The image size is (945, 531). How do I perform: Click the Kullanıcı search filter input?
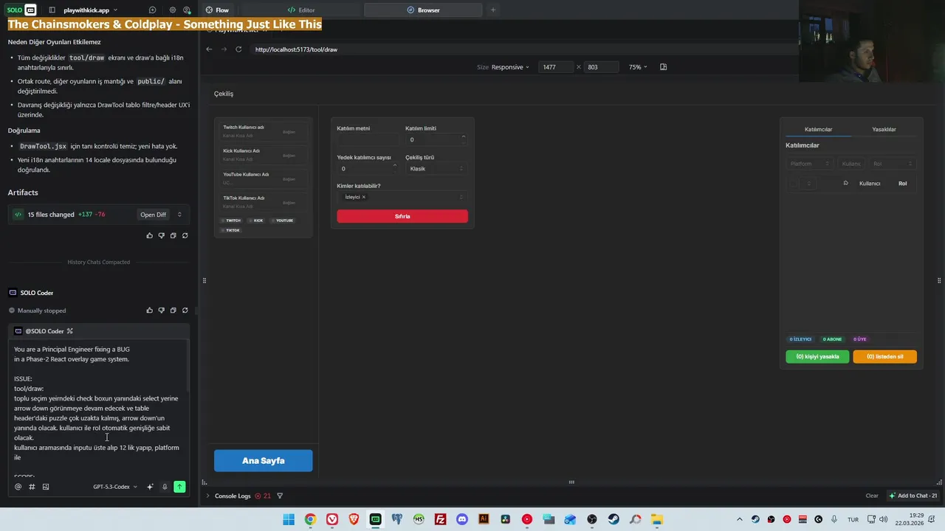[851, 164]
